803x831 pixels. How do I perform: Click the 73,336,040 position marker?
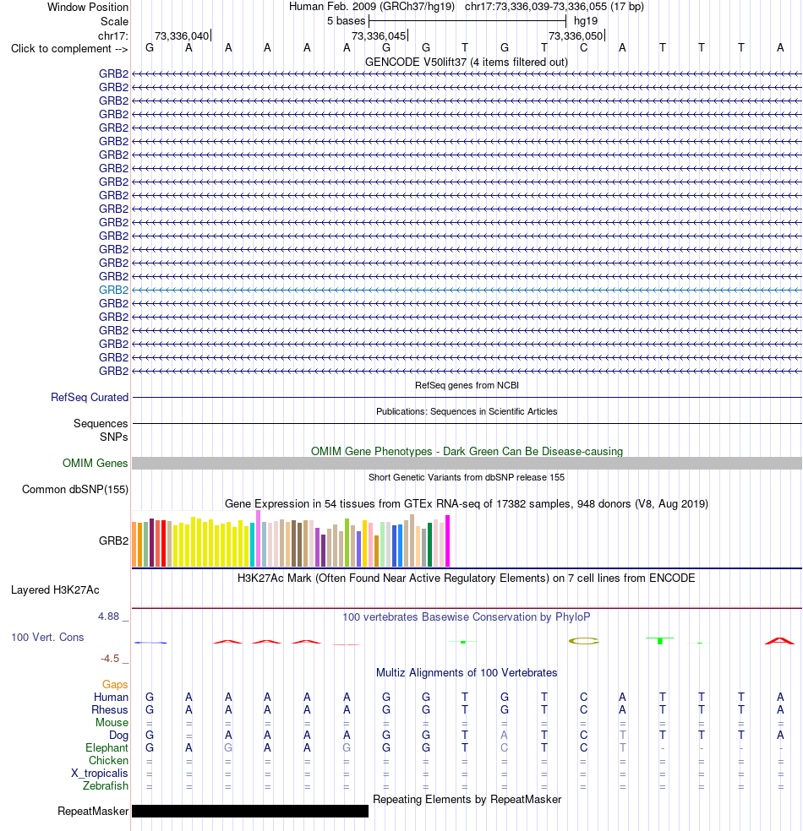tap(182, 36)
